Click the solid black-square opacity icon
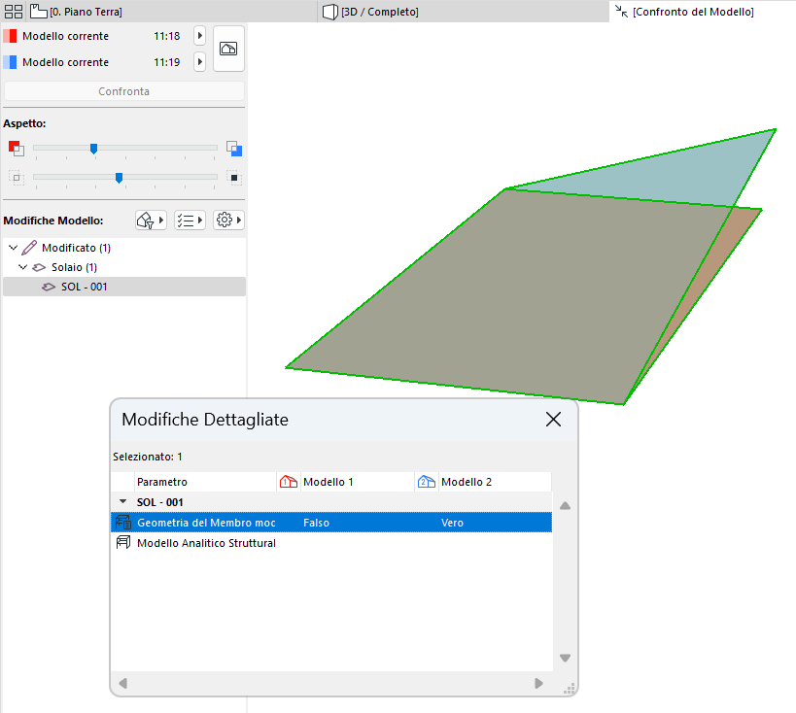Viewport: 796px width, 713px height. (234, 178)
